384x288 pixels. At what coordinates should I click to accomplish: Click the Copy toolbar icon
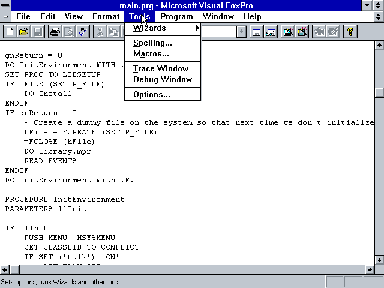114,32
